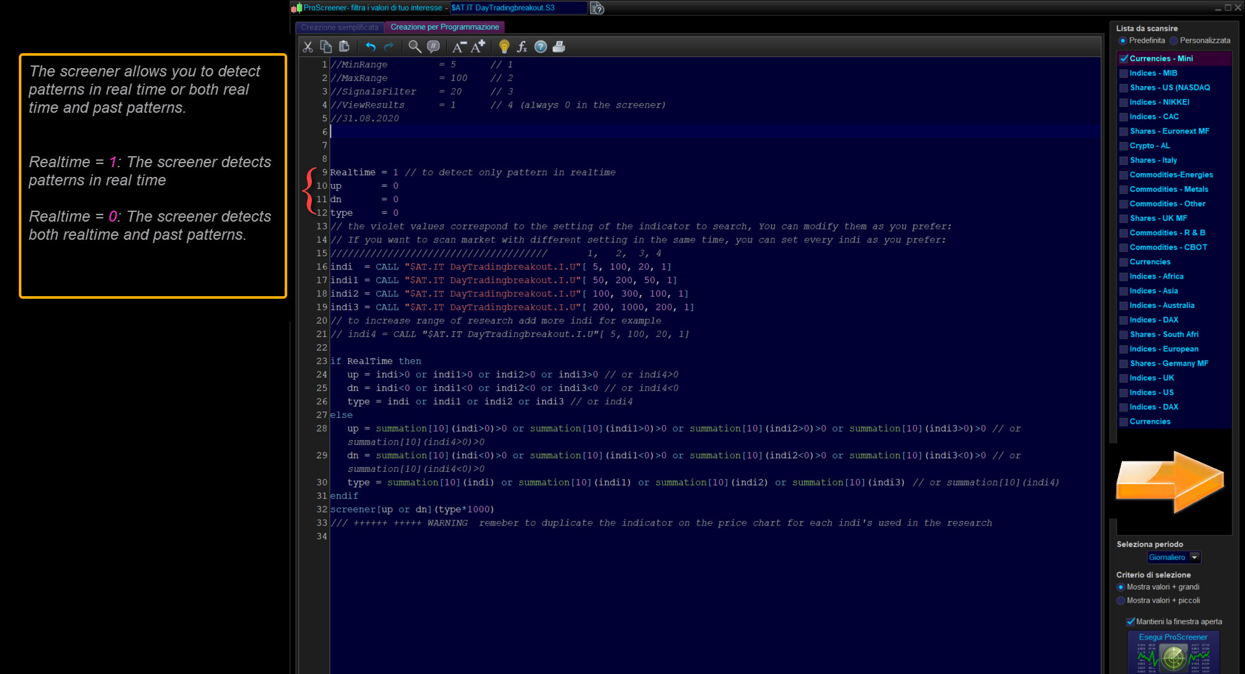The height and width of the screenshot is (674, 1245).
Task: Click the Paste clipboard icon
Action: click(x=344, y=47)
